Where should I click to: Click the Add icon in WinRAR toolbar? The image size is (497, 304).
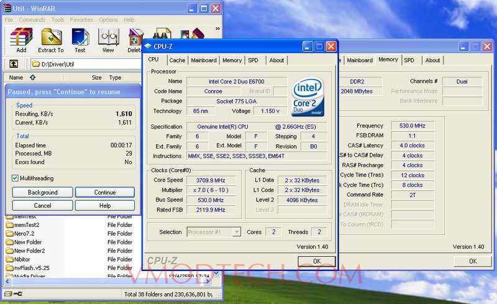[21, 37]
